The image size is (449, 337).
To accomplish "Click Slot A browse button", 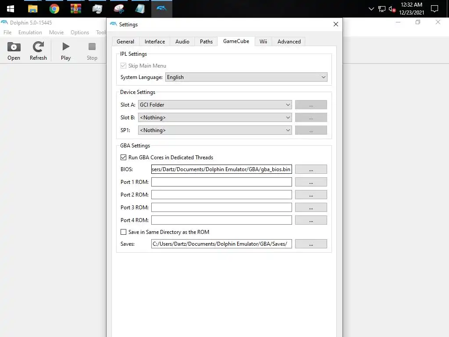I will pos(311,104).
